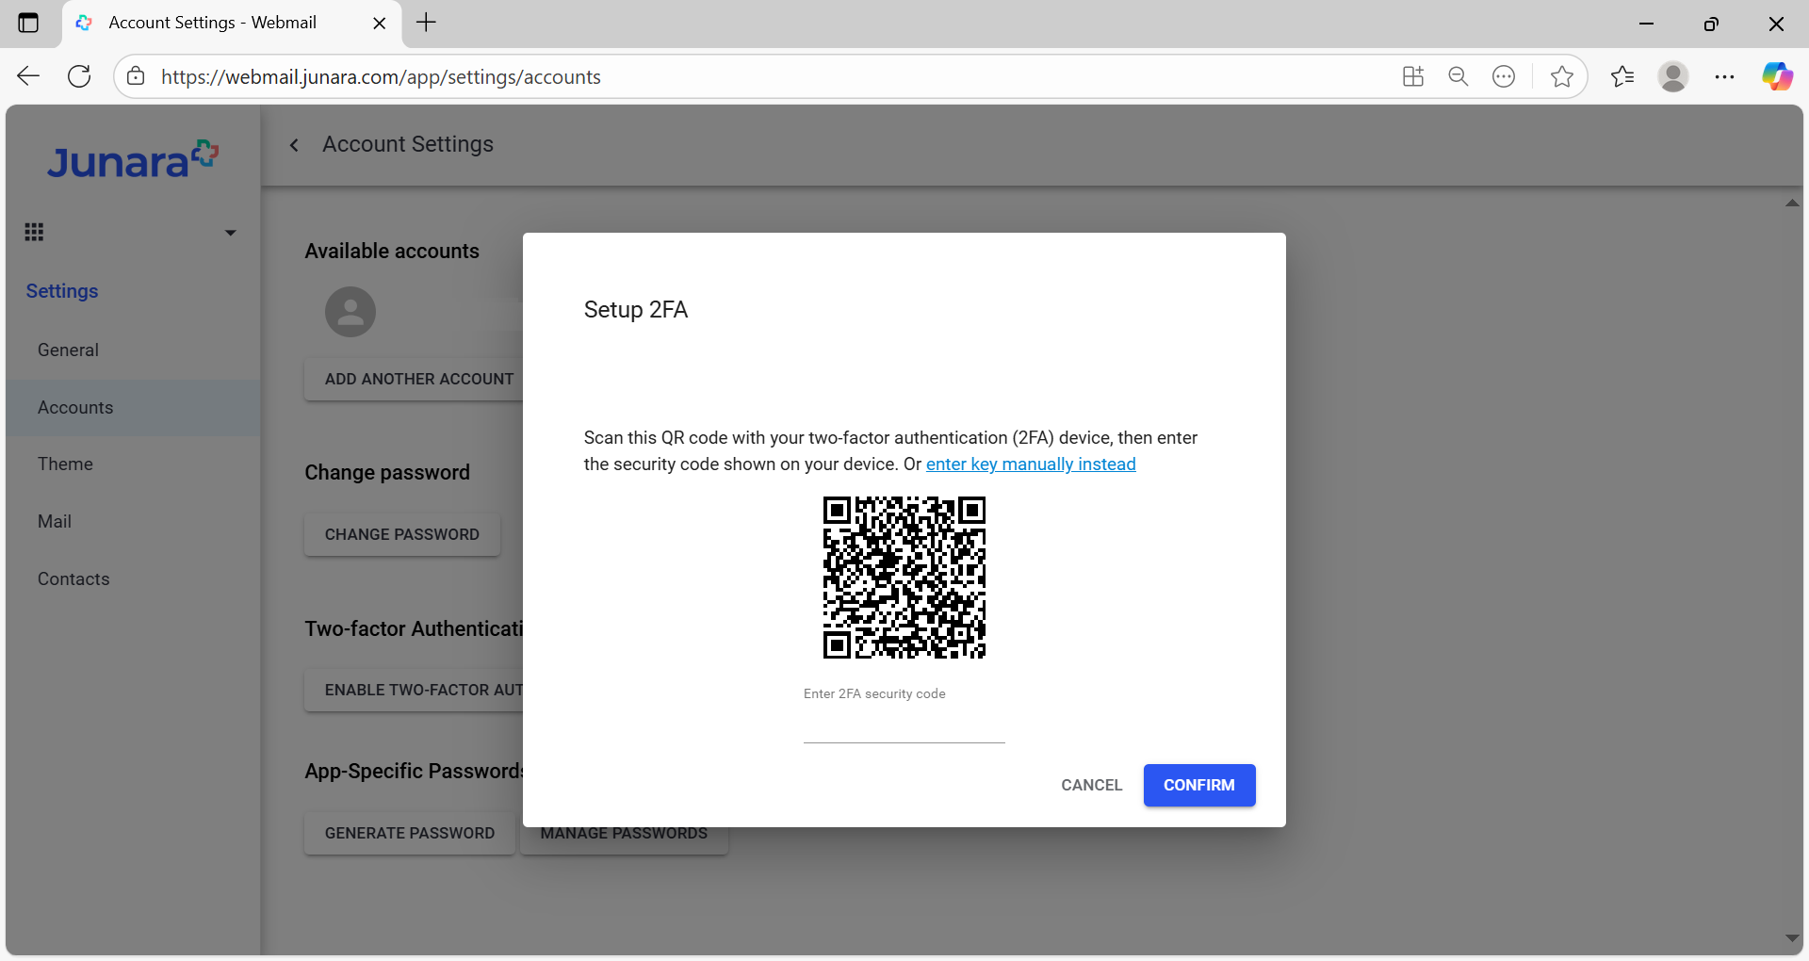The width and height of the screenshot is (1809, 961).
Task: Select Accounts in the settings sidebar
Action: [x=133, y=407]
